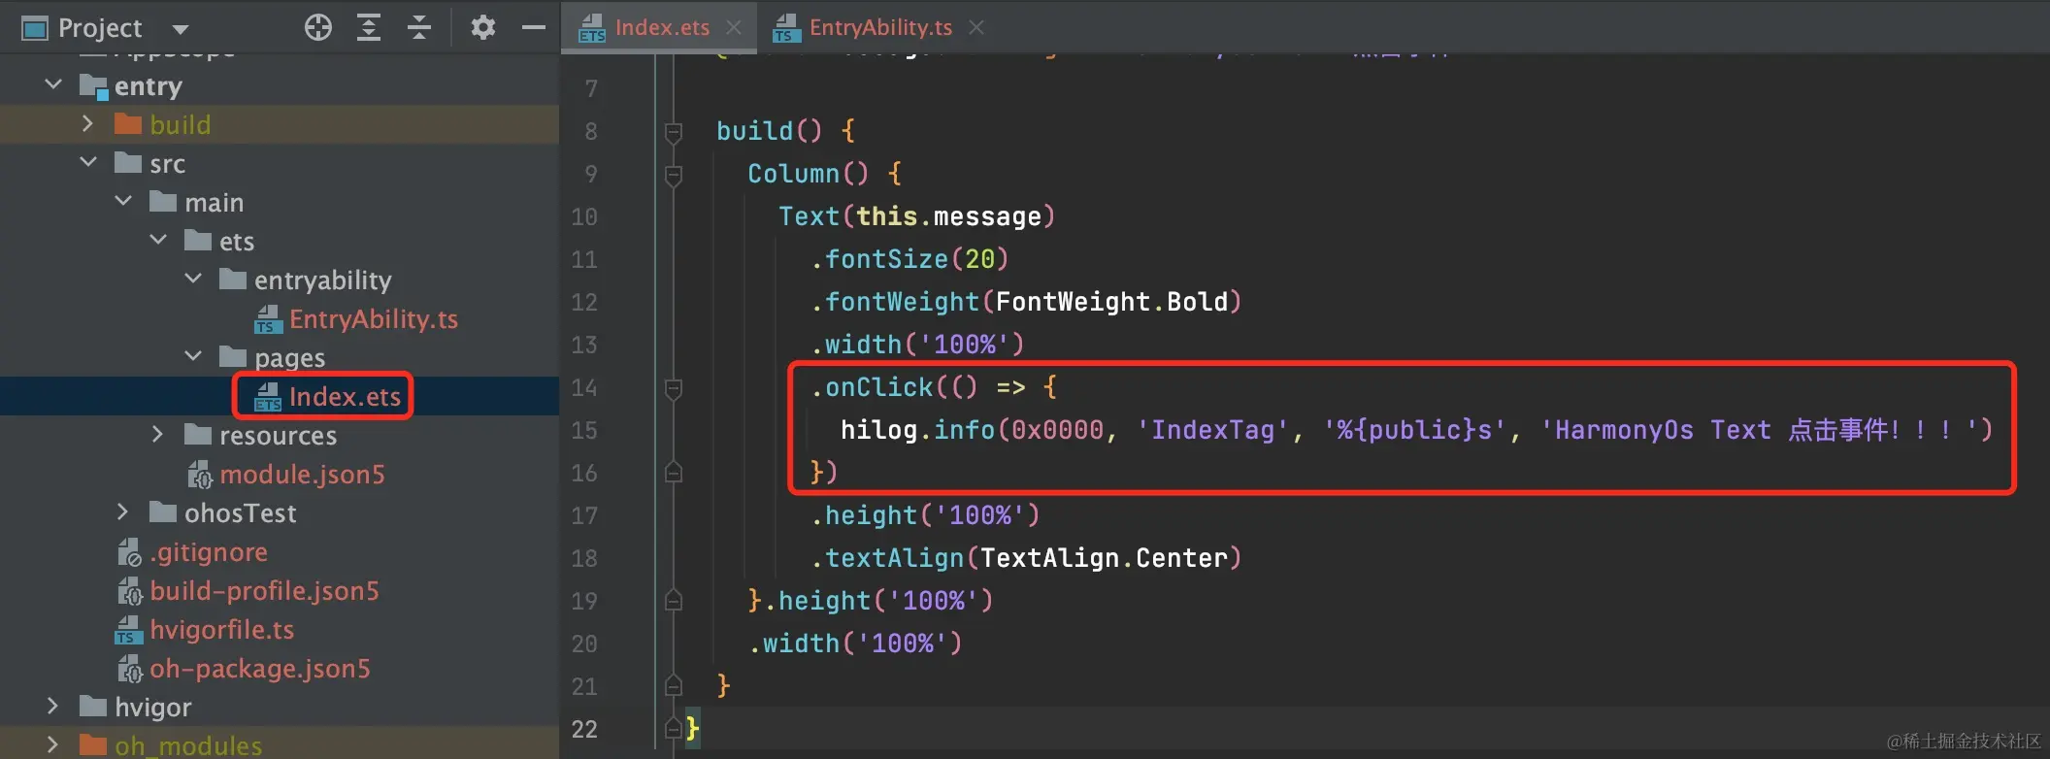Click the hvigorfile.ts file icon
The image size is (2050, 759).
tap(129, 630)
